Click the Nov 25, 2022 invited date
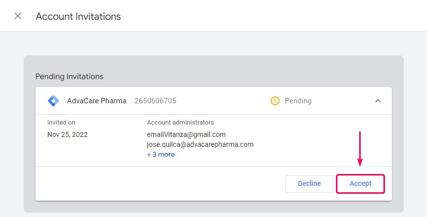Image resolution: width=427 pixels, height=217 pixels. click(67, 134)
